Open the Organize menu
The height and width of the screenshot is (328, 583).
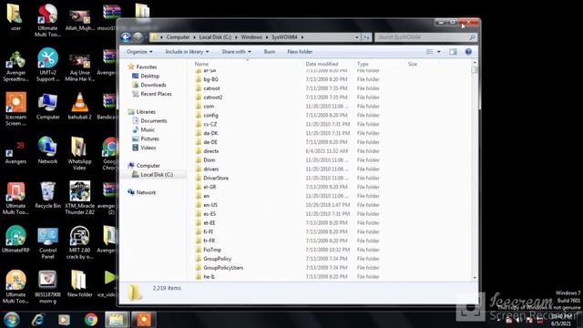pos(139,52)
